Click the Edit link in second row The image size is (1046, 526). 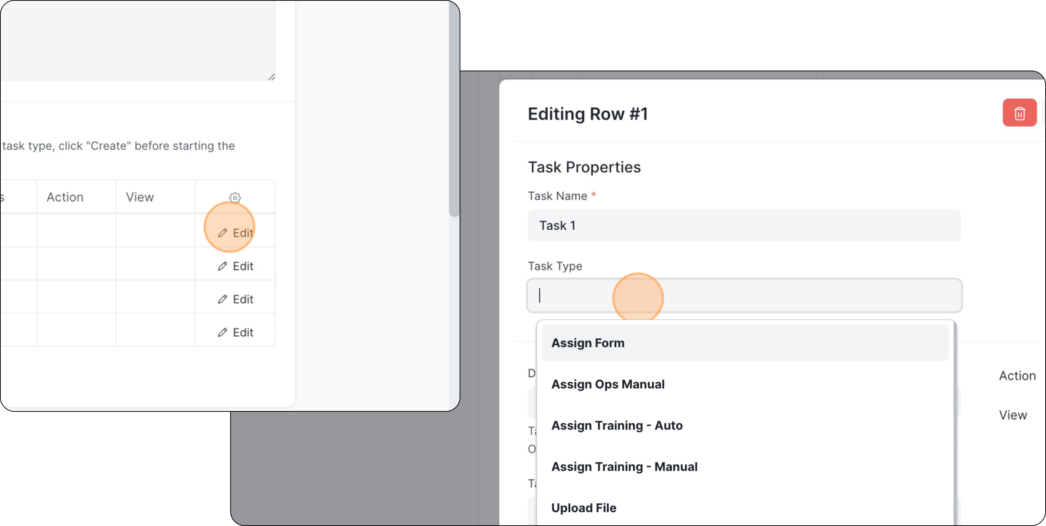coord(243,266)
